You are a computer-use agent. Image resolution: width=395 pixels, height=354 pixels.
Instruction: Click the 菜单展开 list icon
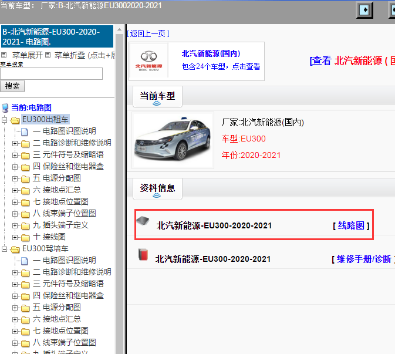4,55
